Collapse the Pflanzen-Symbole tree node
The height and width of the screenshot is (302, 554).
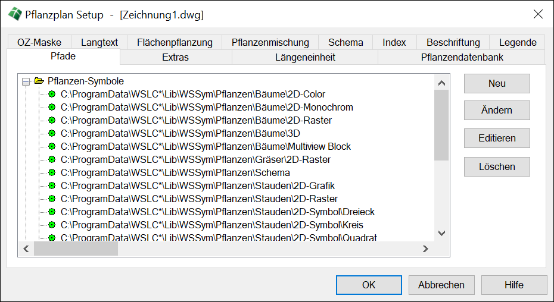coord(26,81)
